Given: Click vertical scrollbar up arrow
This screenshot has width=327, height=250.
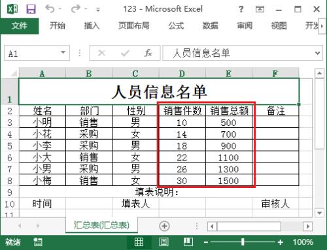Looking at the screenshot, I should click(x=319, y=73).
